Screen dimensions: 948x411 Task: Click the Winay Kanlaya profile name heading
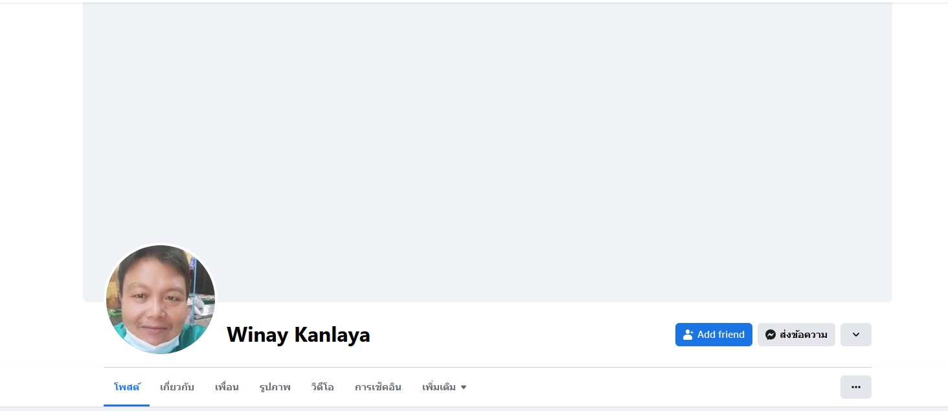coord(299,335)
